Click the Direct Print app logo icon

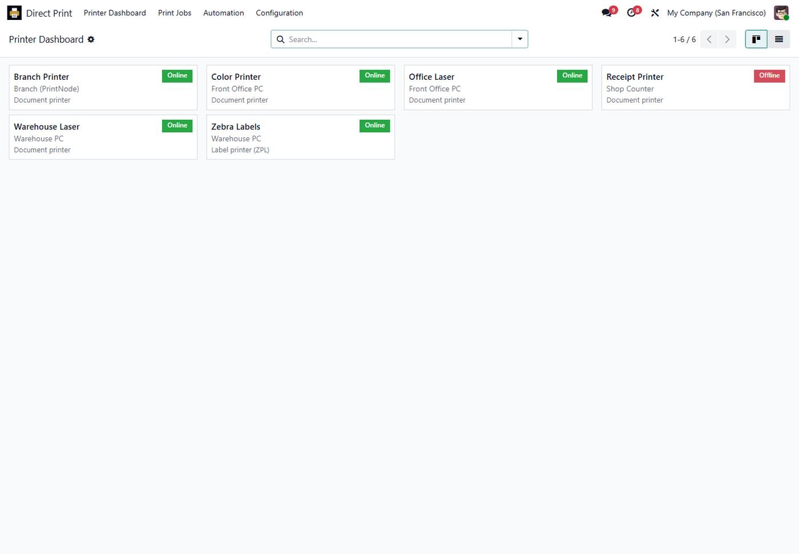point(14,13)
